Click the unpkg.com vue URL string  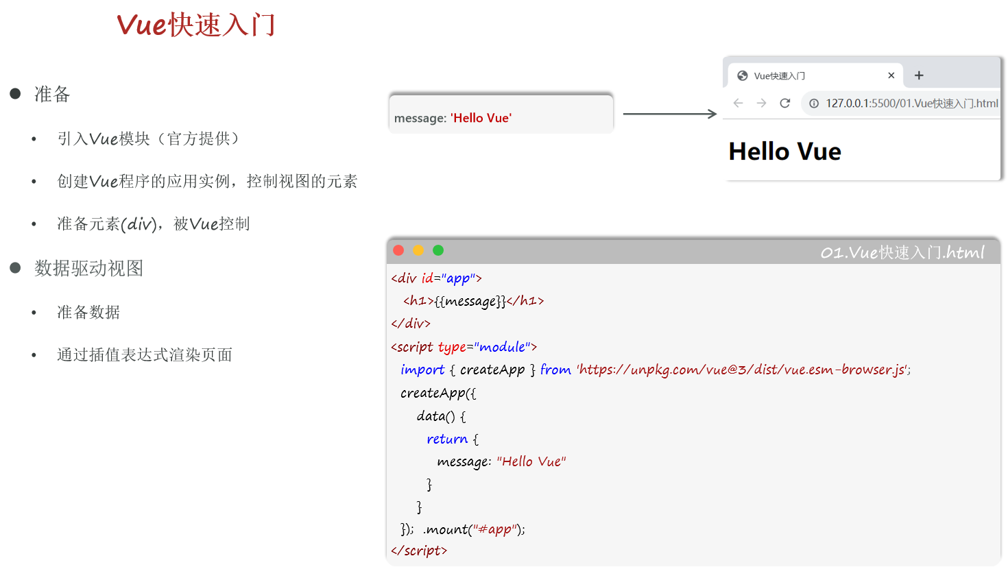tap(743, 370)
